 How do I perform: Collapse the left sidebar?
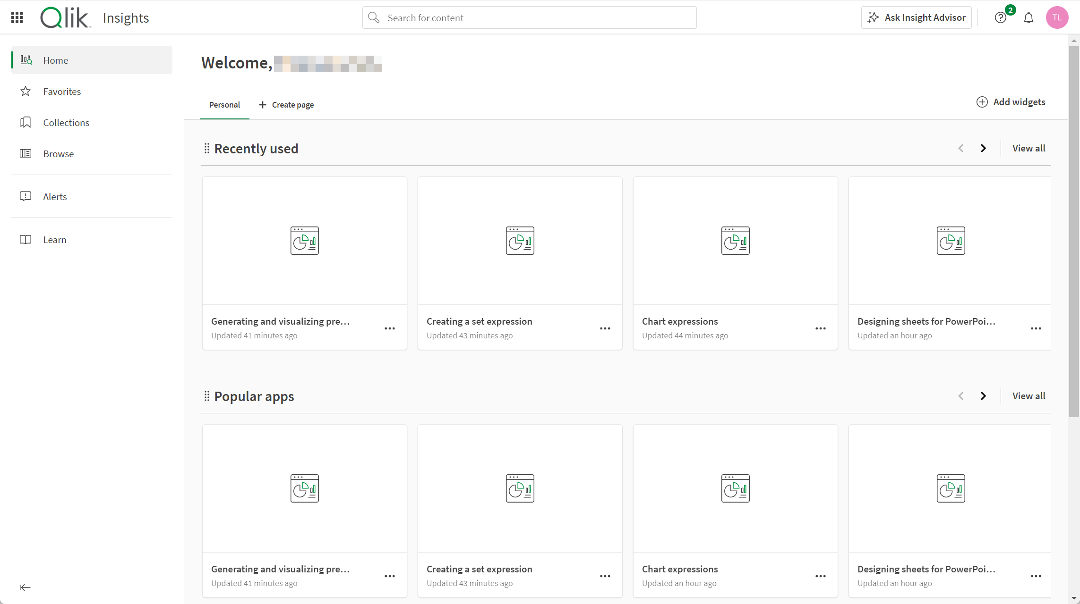25,587
